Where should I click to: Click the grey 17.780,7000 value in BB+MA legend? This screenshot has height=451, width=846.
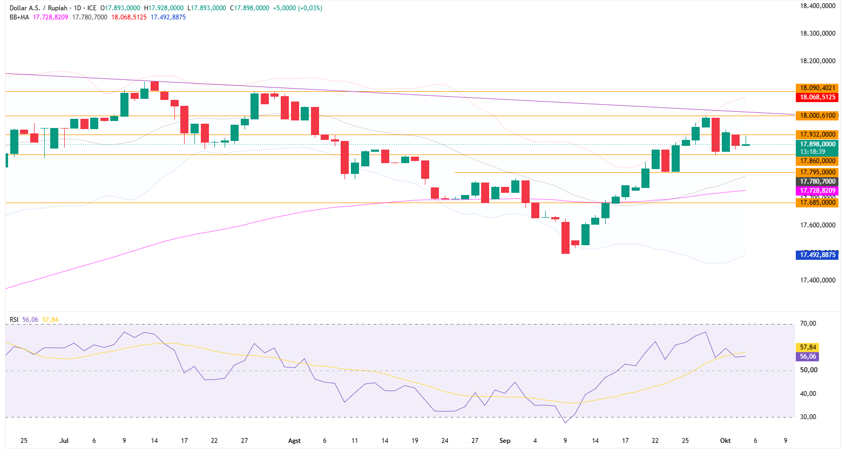[x=90, y=17]
